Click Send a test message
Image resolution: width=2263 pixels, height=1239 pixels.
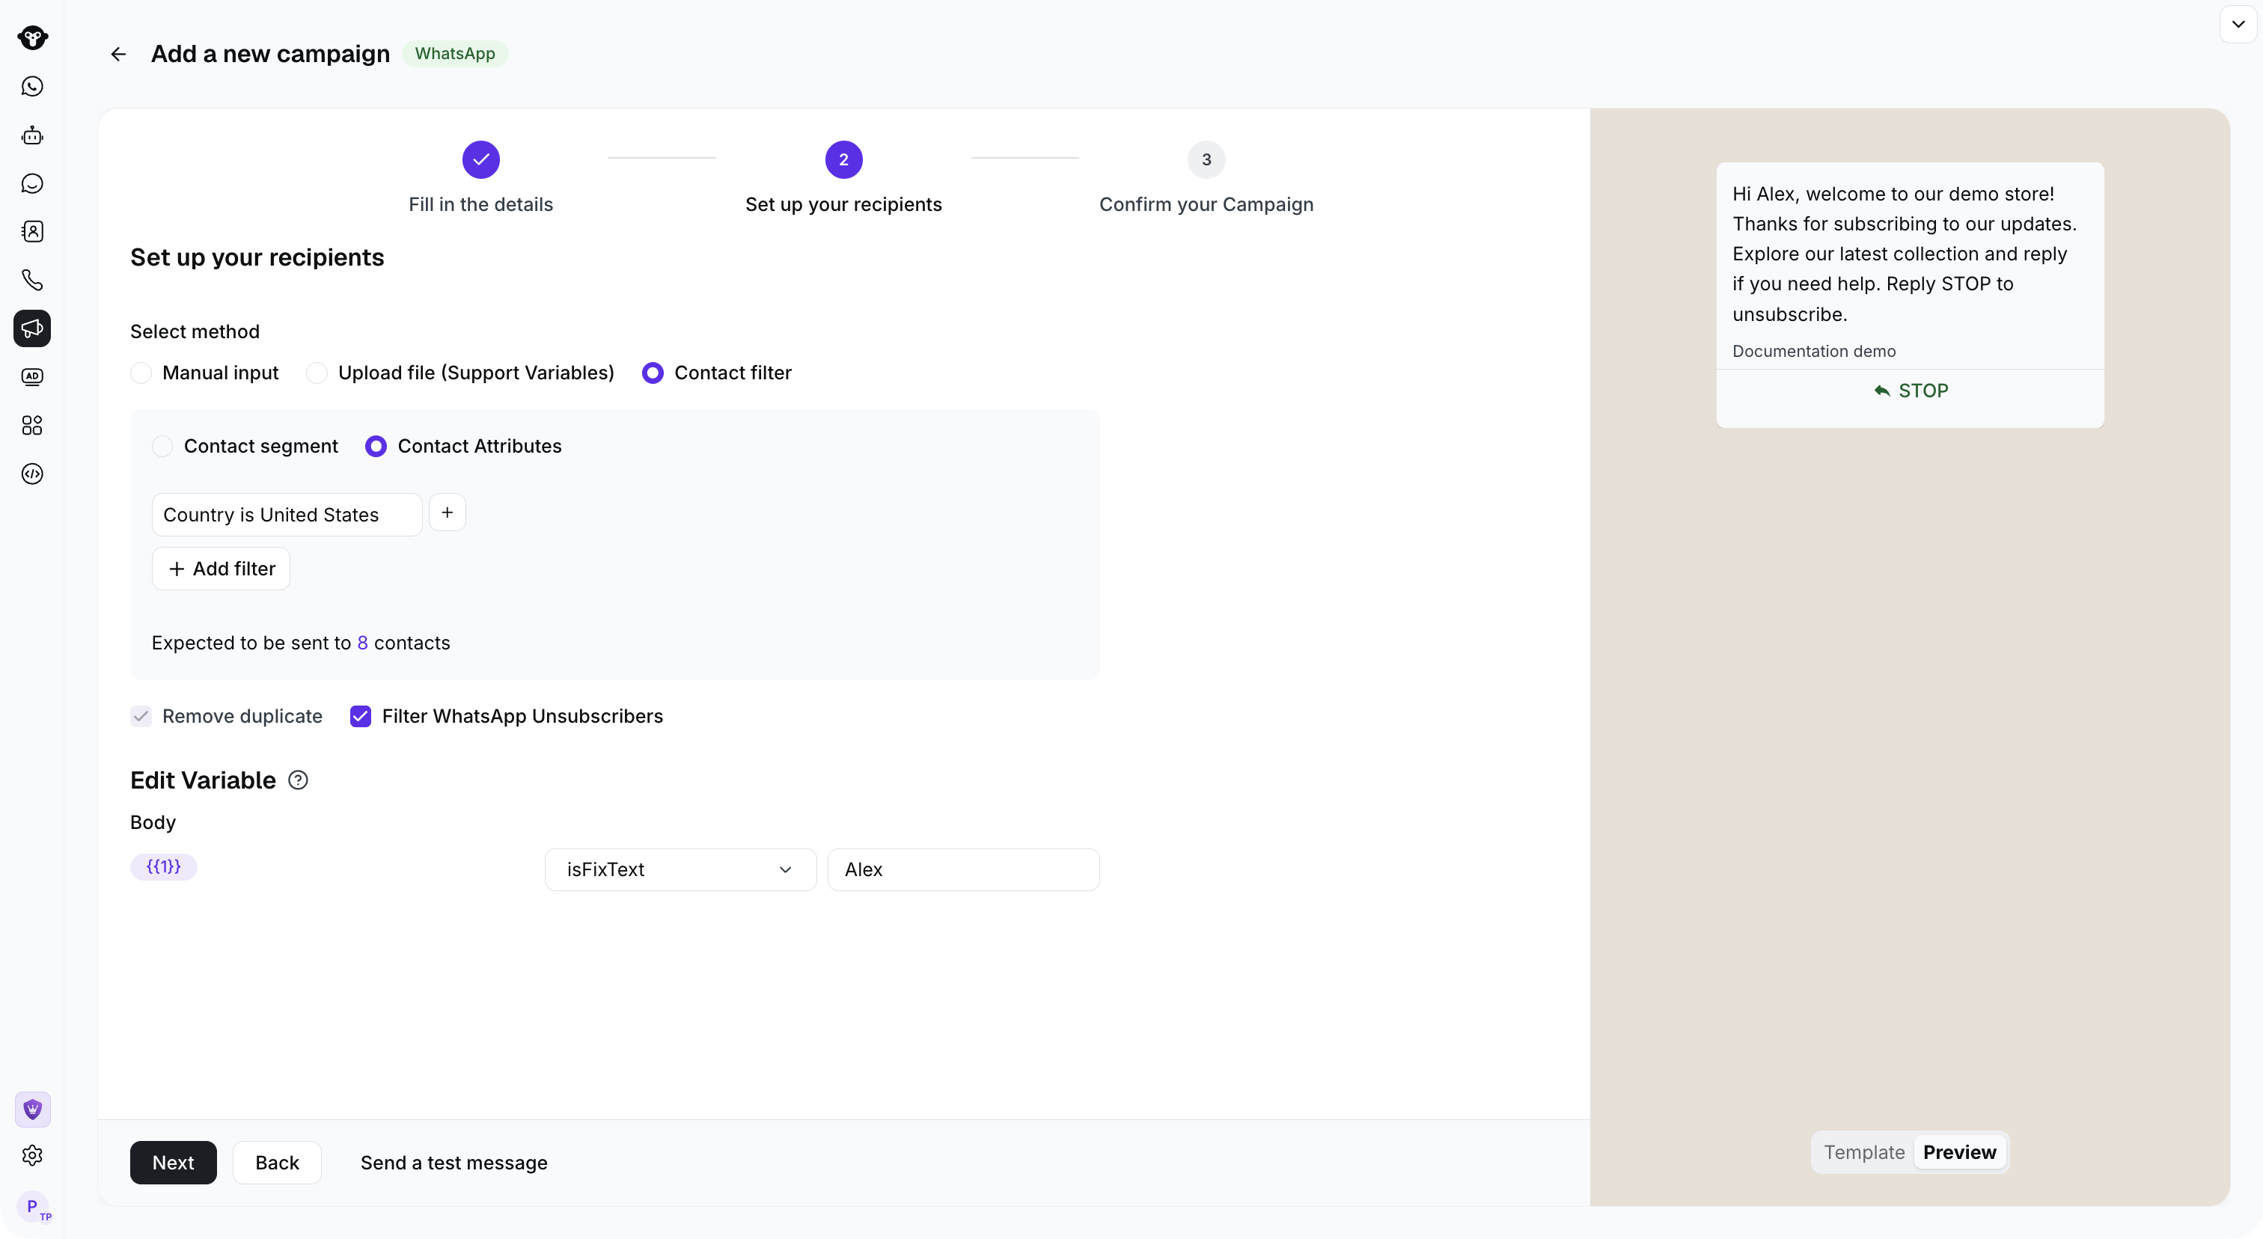coord(454,1163)
